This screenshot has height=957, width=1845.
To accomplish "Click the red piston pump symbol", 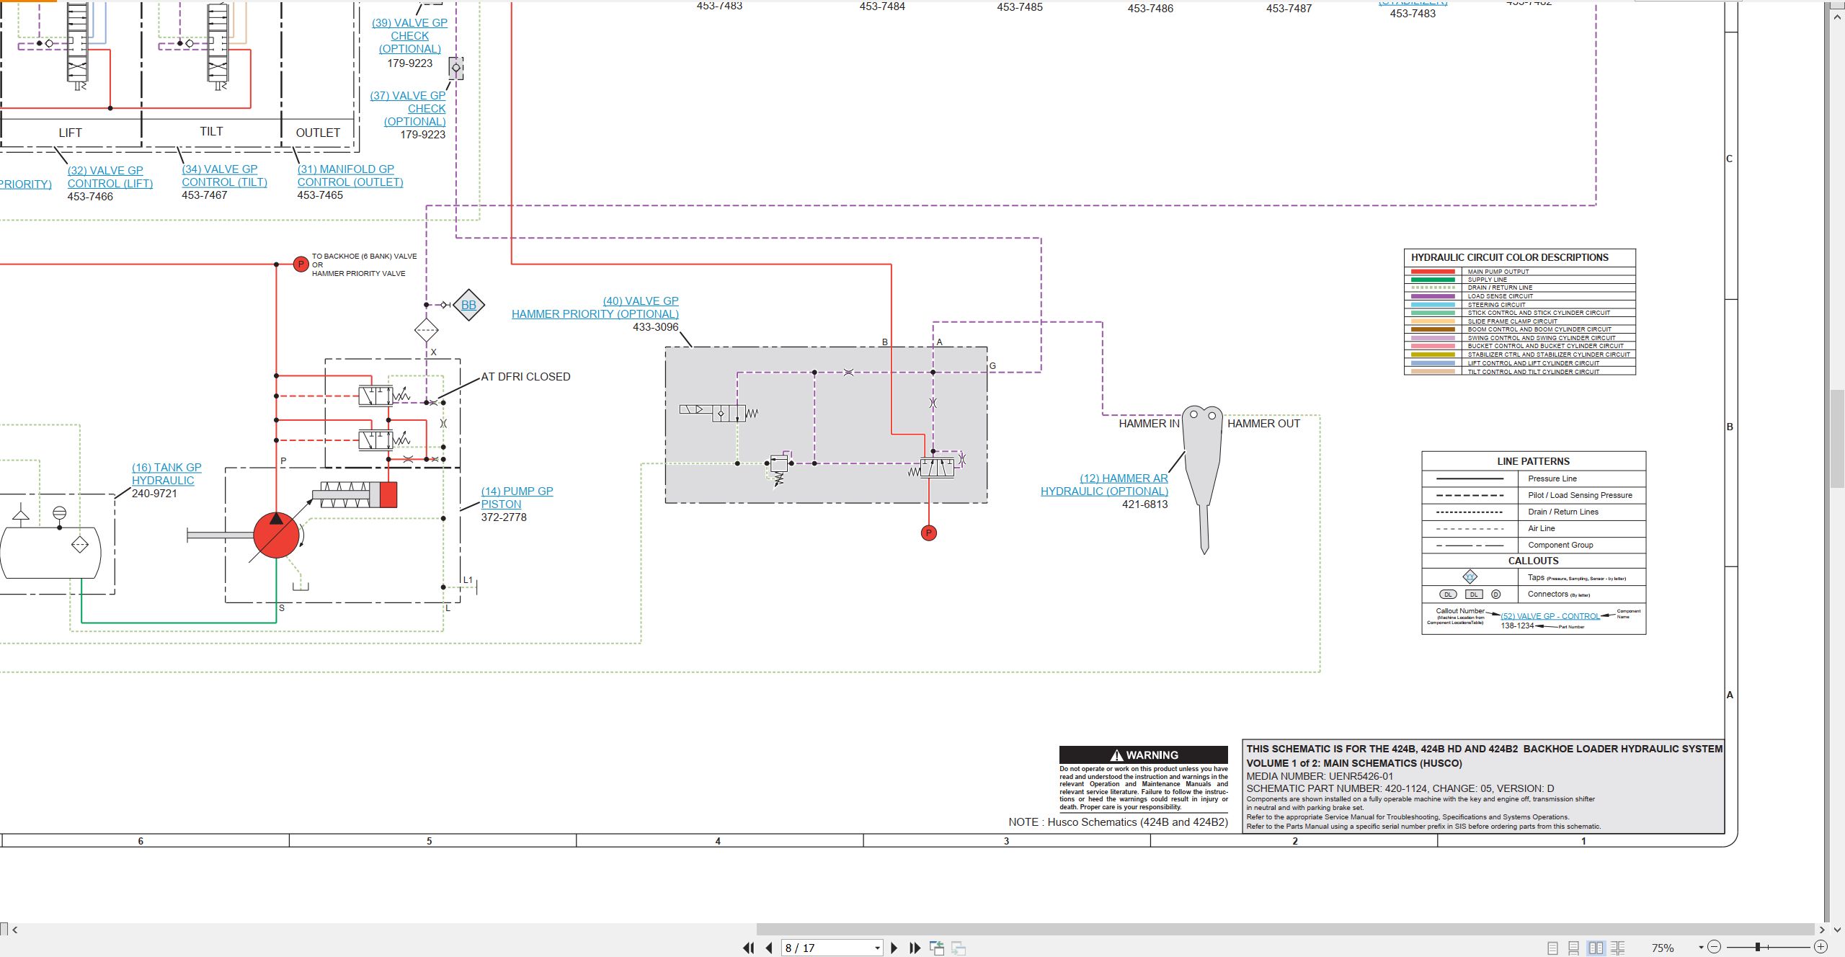I will (276, 535).
